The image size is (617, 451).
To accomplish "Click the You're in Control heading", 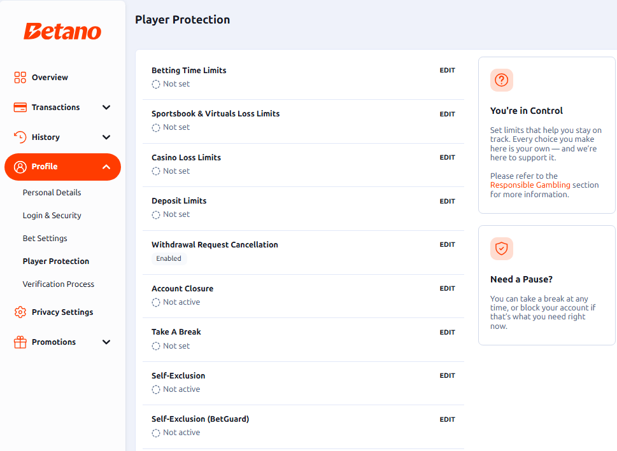I will (527, 111).
